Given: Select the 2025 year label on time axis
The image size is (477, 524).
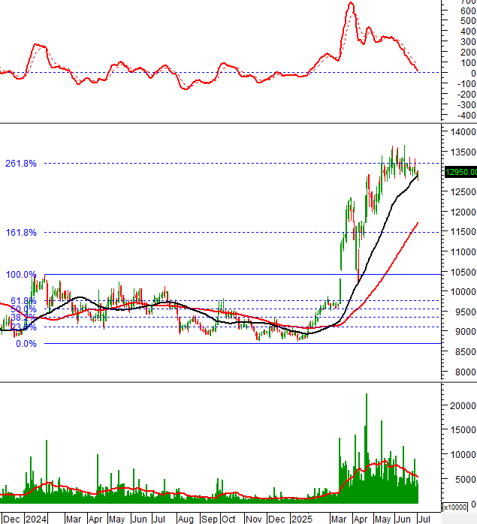Looking at the screenshot, I should click(x=301, y=519).
